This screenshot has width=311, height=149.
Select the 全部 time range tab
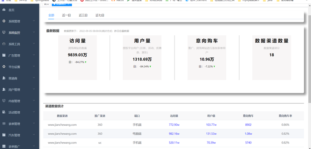coord(51,15)
